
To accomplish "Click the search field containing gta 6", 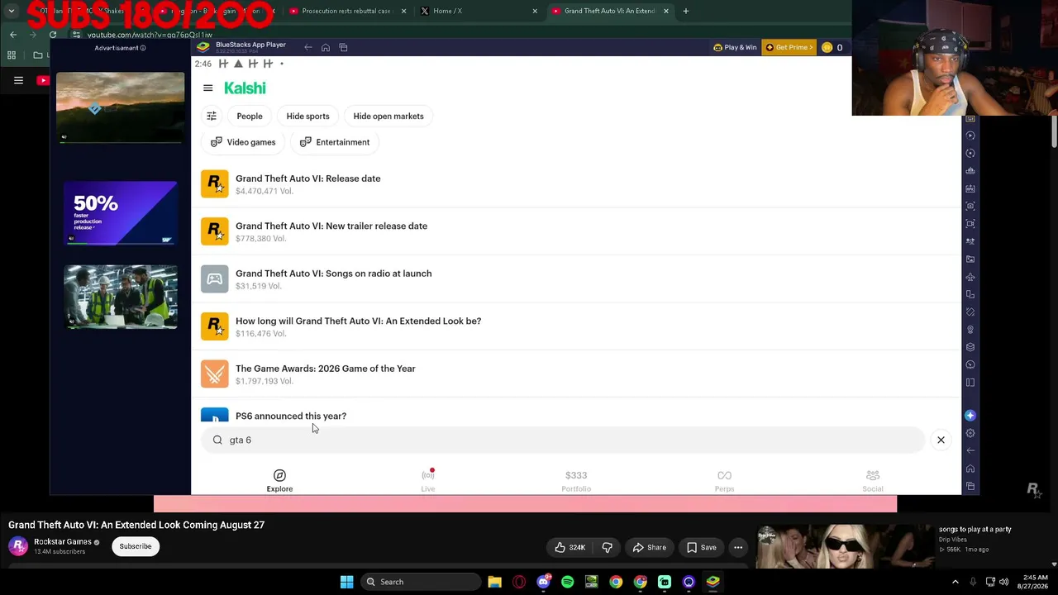I will pos(563,440).
